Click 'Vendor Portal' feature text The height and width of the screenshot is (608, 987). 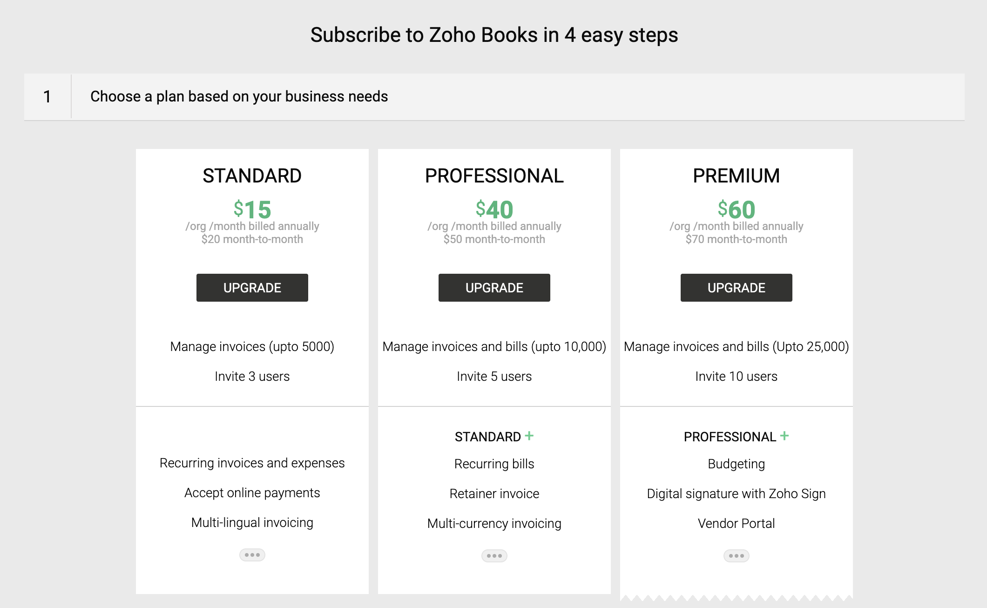click(737, 523)
